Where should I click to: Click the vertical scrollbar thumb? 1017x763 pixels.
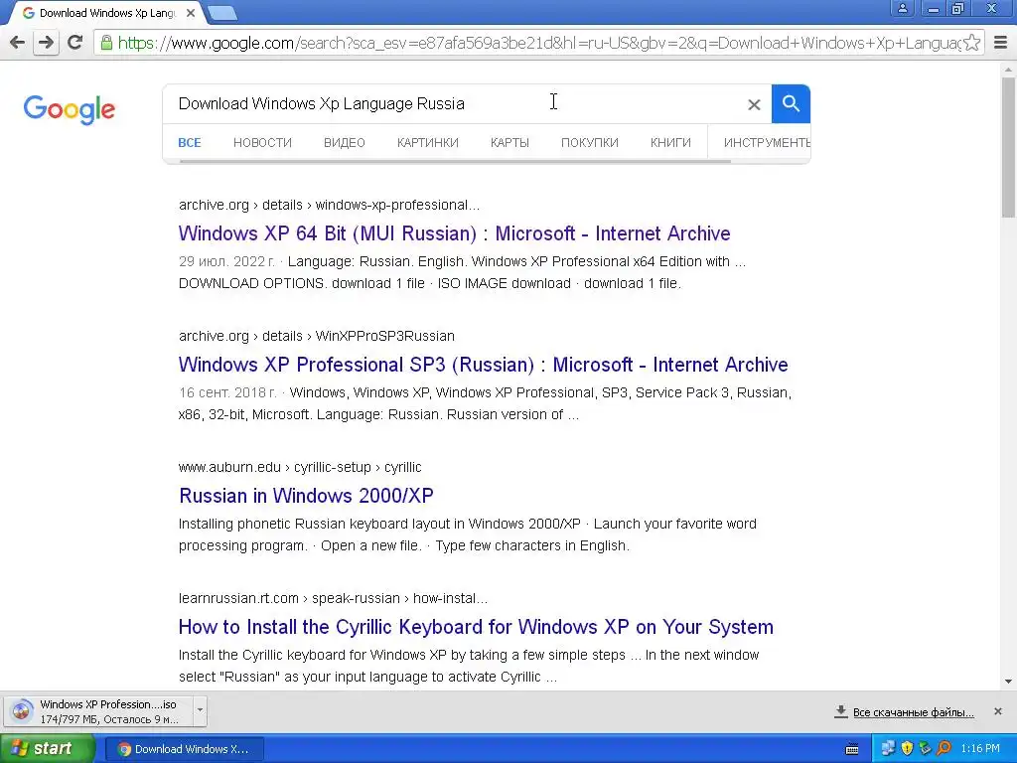click(x=1009, y=147)
